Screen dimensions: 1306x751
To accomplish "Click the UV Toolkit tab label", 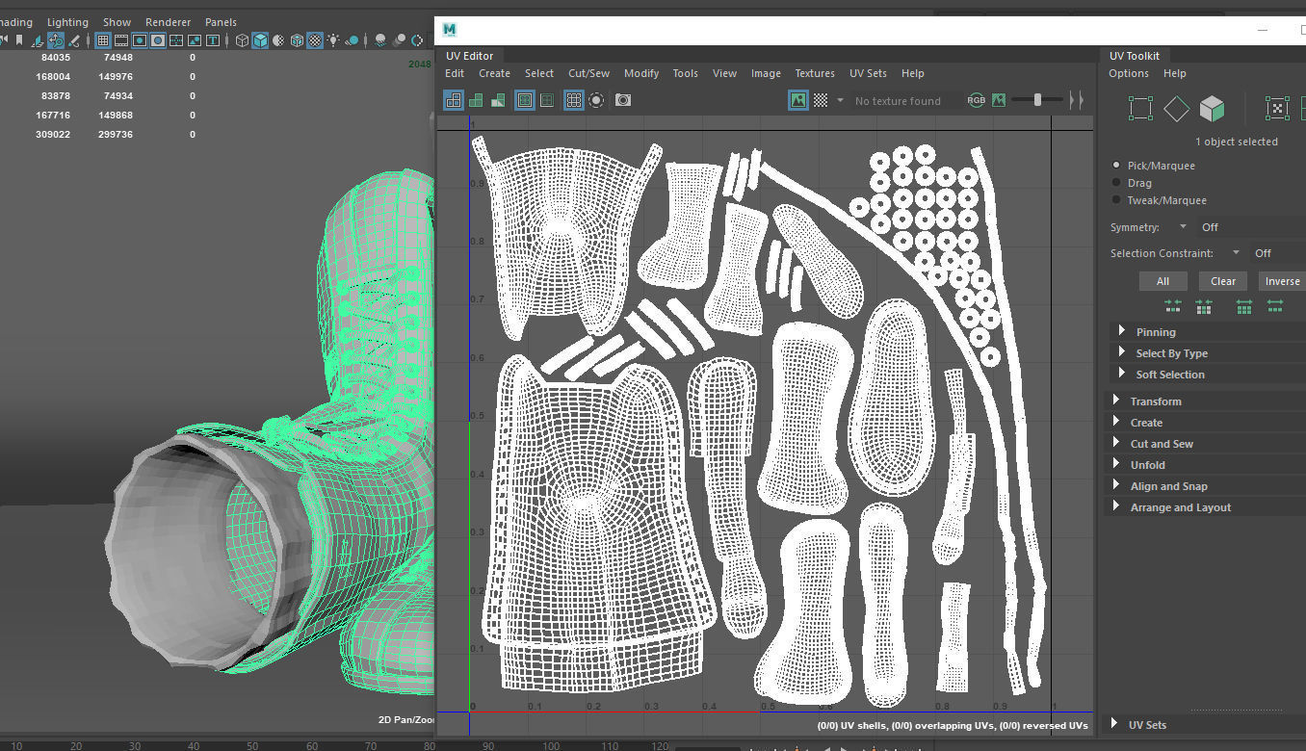I will (1135, 56).
